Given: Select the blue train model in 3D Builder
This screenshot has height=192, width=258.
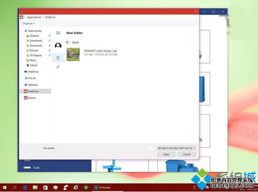Looking at the screenshot, I should [182, 166].
